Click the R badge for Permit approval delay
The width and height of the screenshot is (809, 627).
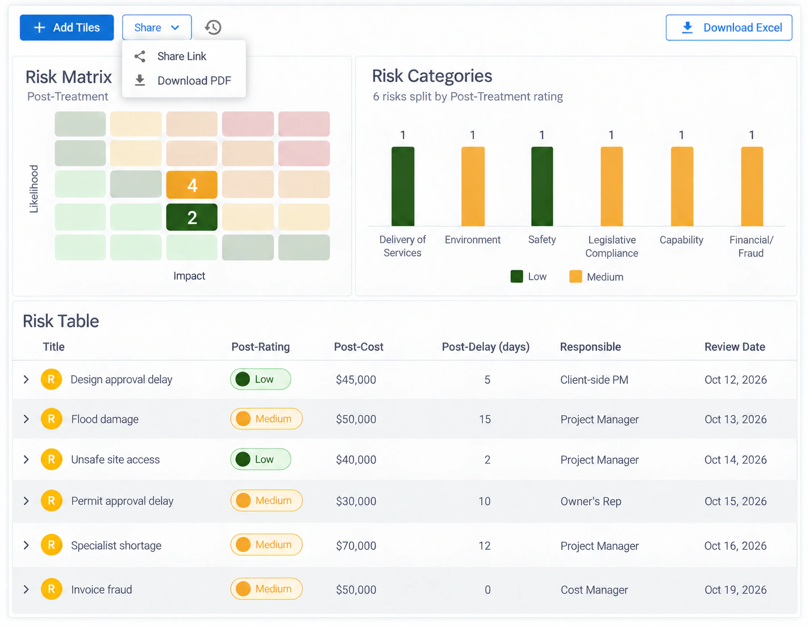51,501
